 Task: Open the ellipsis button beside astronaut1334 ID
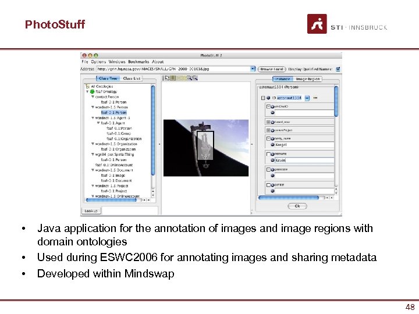pos(315,98)
